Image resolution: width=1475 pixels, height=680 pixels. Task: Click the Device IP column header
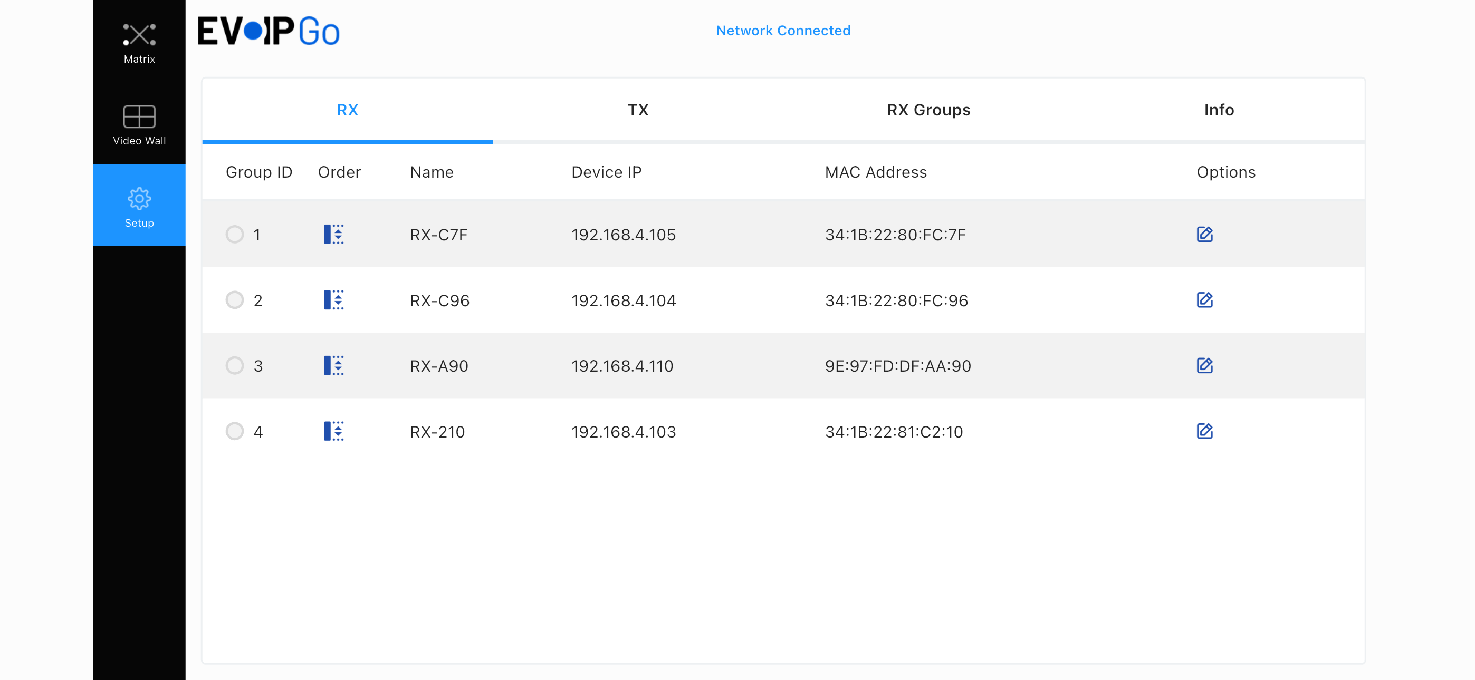point(606,172)
